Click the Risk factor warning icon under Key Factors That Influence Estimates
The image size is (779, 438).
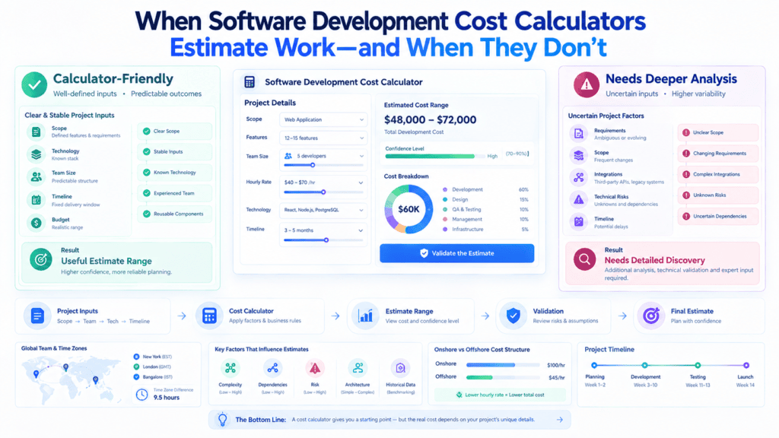coord(315,368)
